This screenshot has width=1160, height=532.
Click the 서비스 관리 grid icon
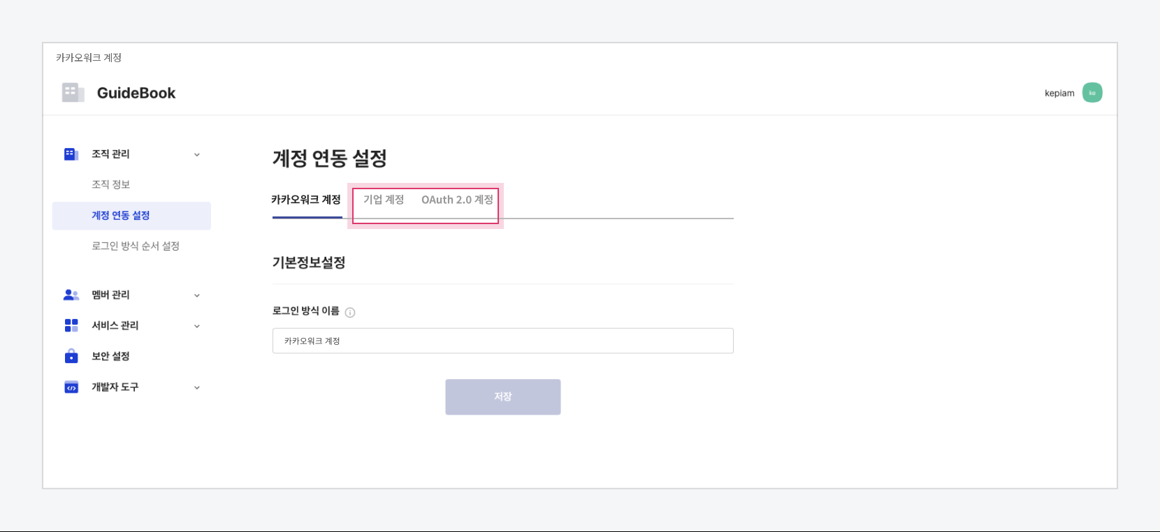tap(71, 325)
